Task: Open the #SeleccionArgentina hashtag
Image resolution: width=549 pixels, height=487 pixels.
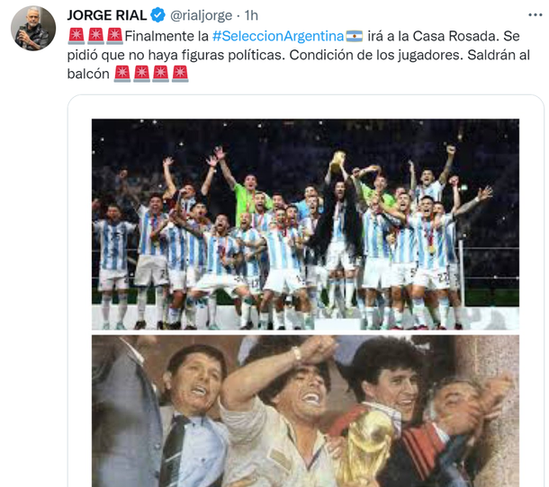Action: tap(278, 36)
